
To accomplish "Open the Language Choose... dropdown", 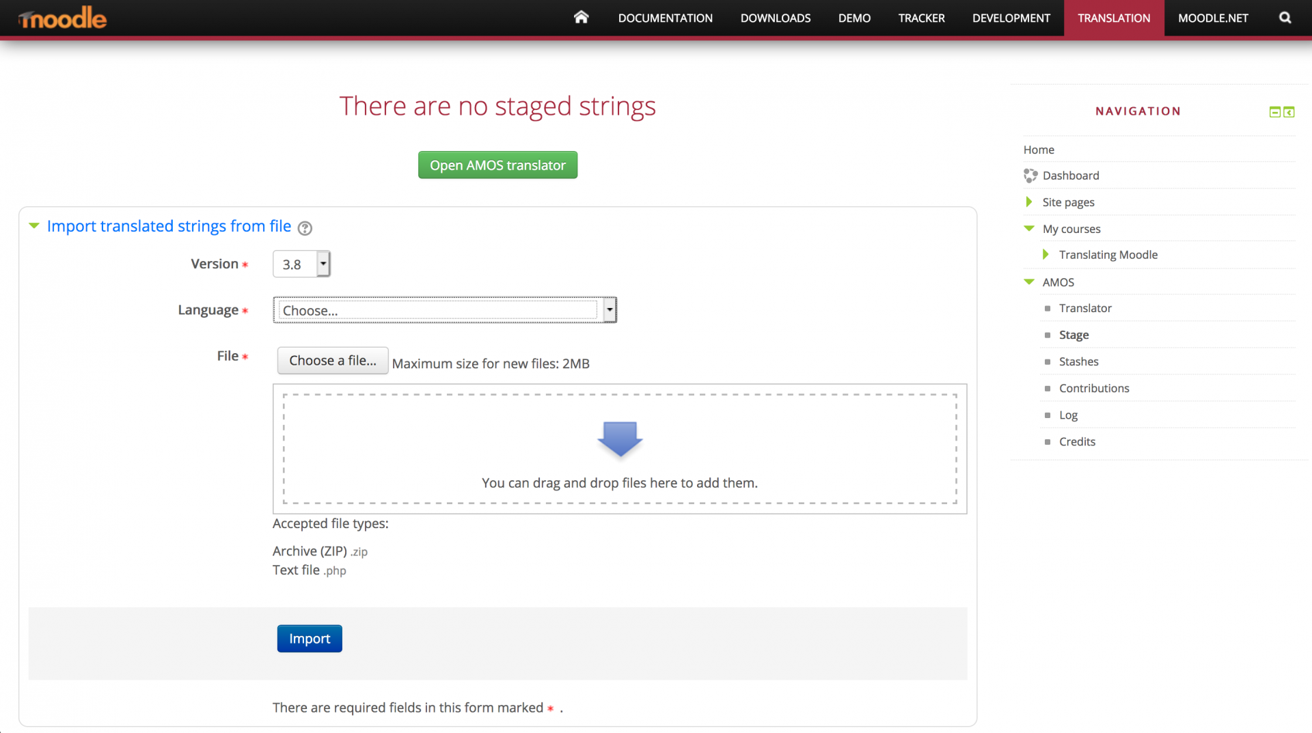I will click(445, 310).
